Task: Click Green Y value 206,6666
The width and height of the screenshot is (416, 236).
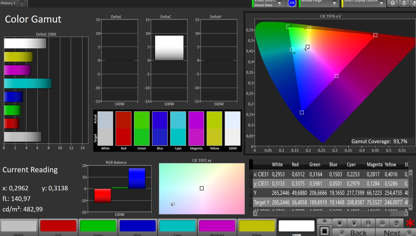Action: 318,193
